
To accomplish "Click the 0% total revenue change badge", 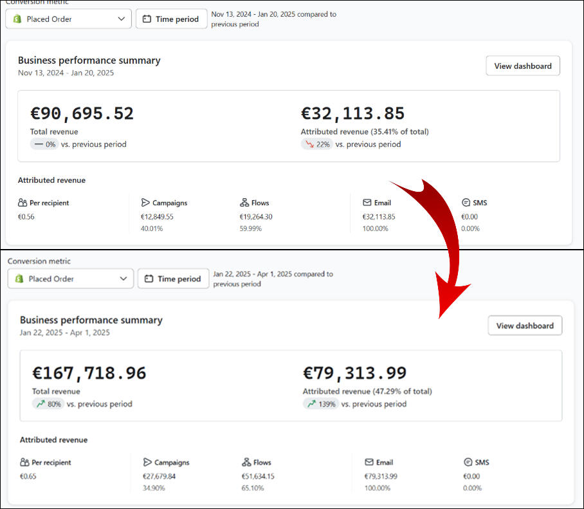I will 44,145.
